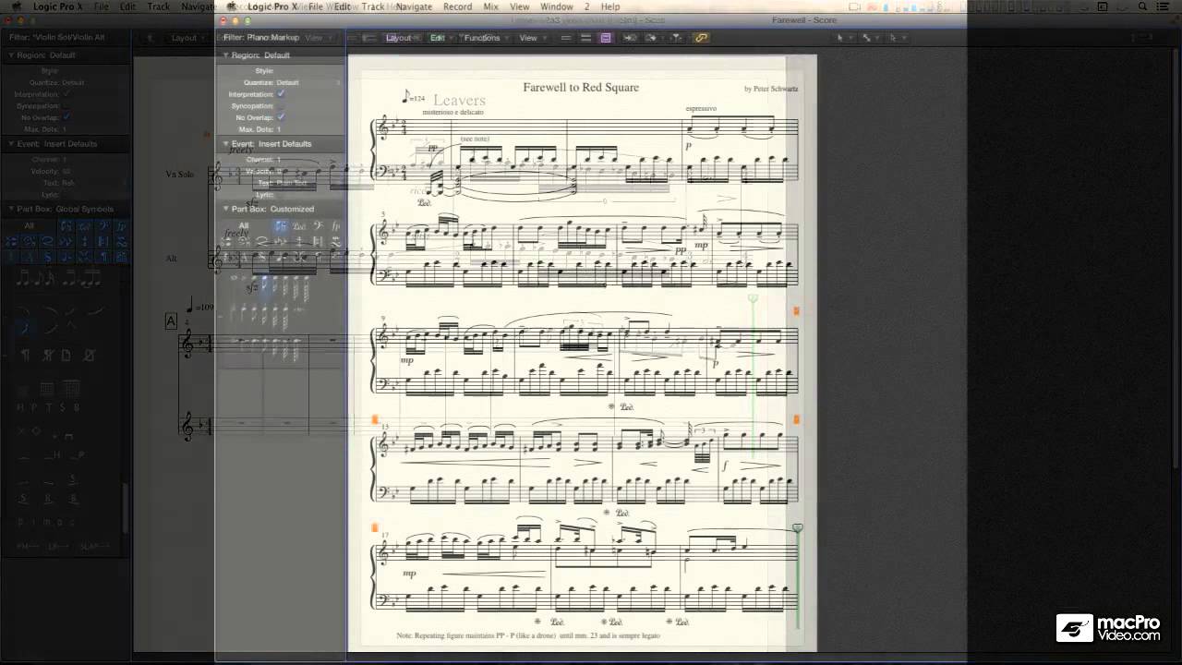Select the pedal symbols group in Customized Part Box
The image size is (1182, 665).
click(299, 225)
